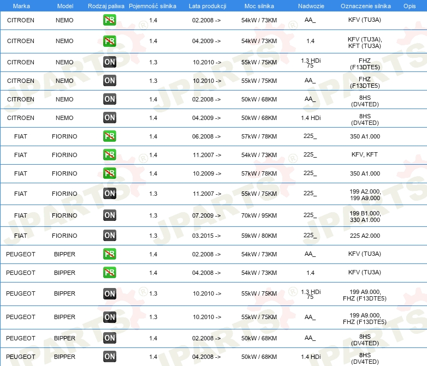Click ON diesel icon for Fiat Fiorino 03.2015
427x366 pixels.
(110, 236)
